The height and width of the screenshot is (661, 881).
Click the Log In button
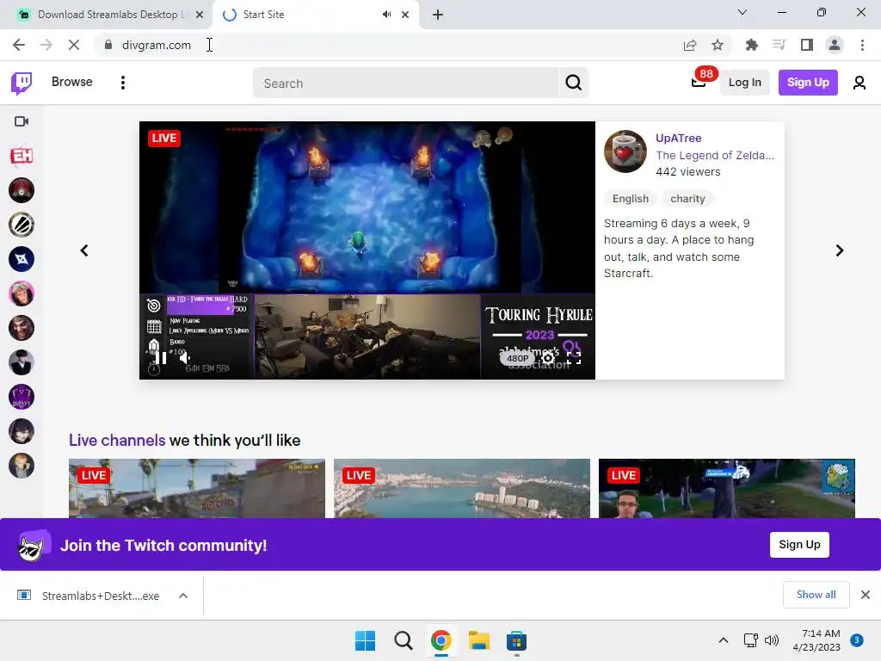click(744, 83)
